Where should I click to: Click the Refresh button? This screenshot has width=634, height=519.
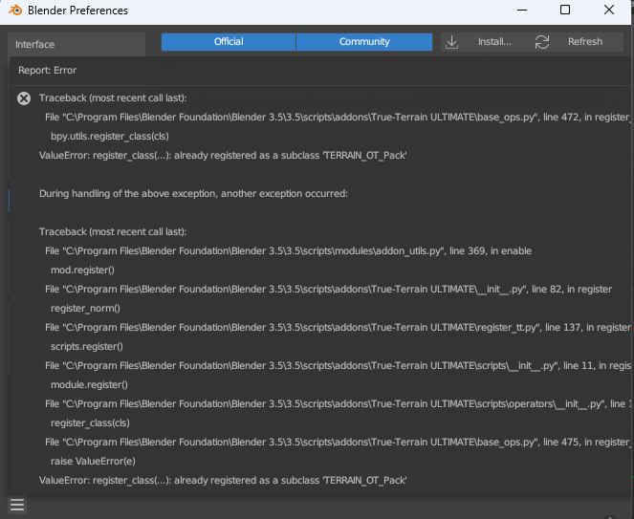click(x=584, y=42)
